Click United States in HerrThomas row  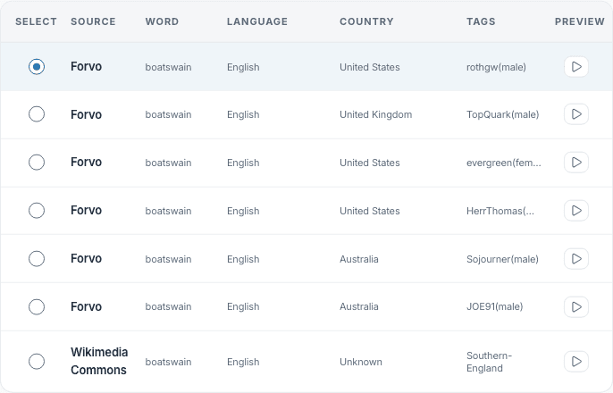coord(369,211)
